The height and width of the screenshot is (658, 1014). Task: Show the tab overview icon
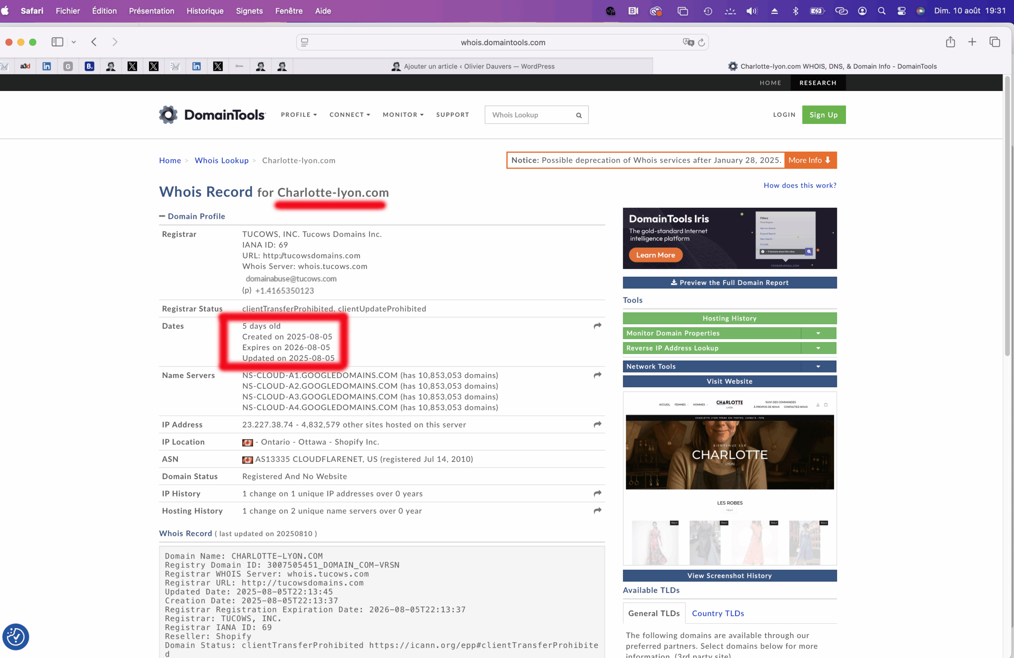tap(995, 42)
